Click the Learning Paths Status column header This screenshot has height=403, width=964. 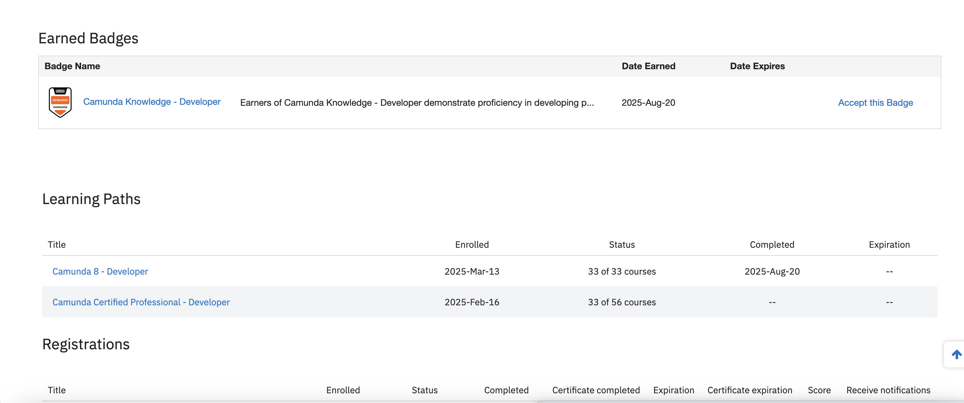622,245
